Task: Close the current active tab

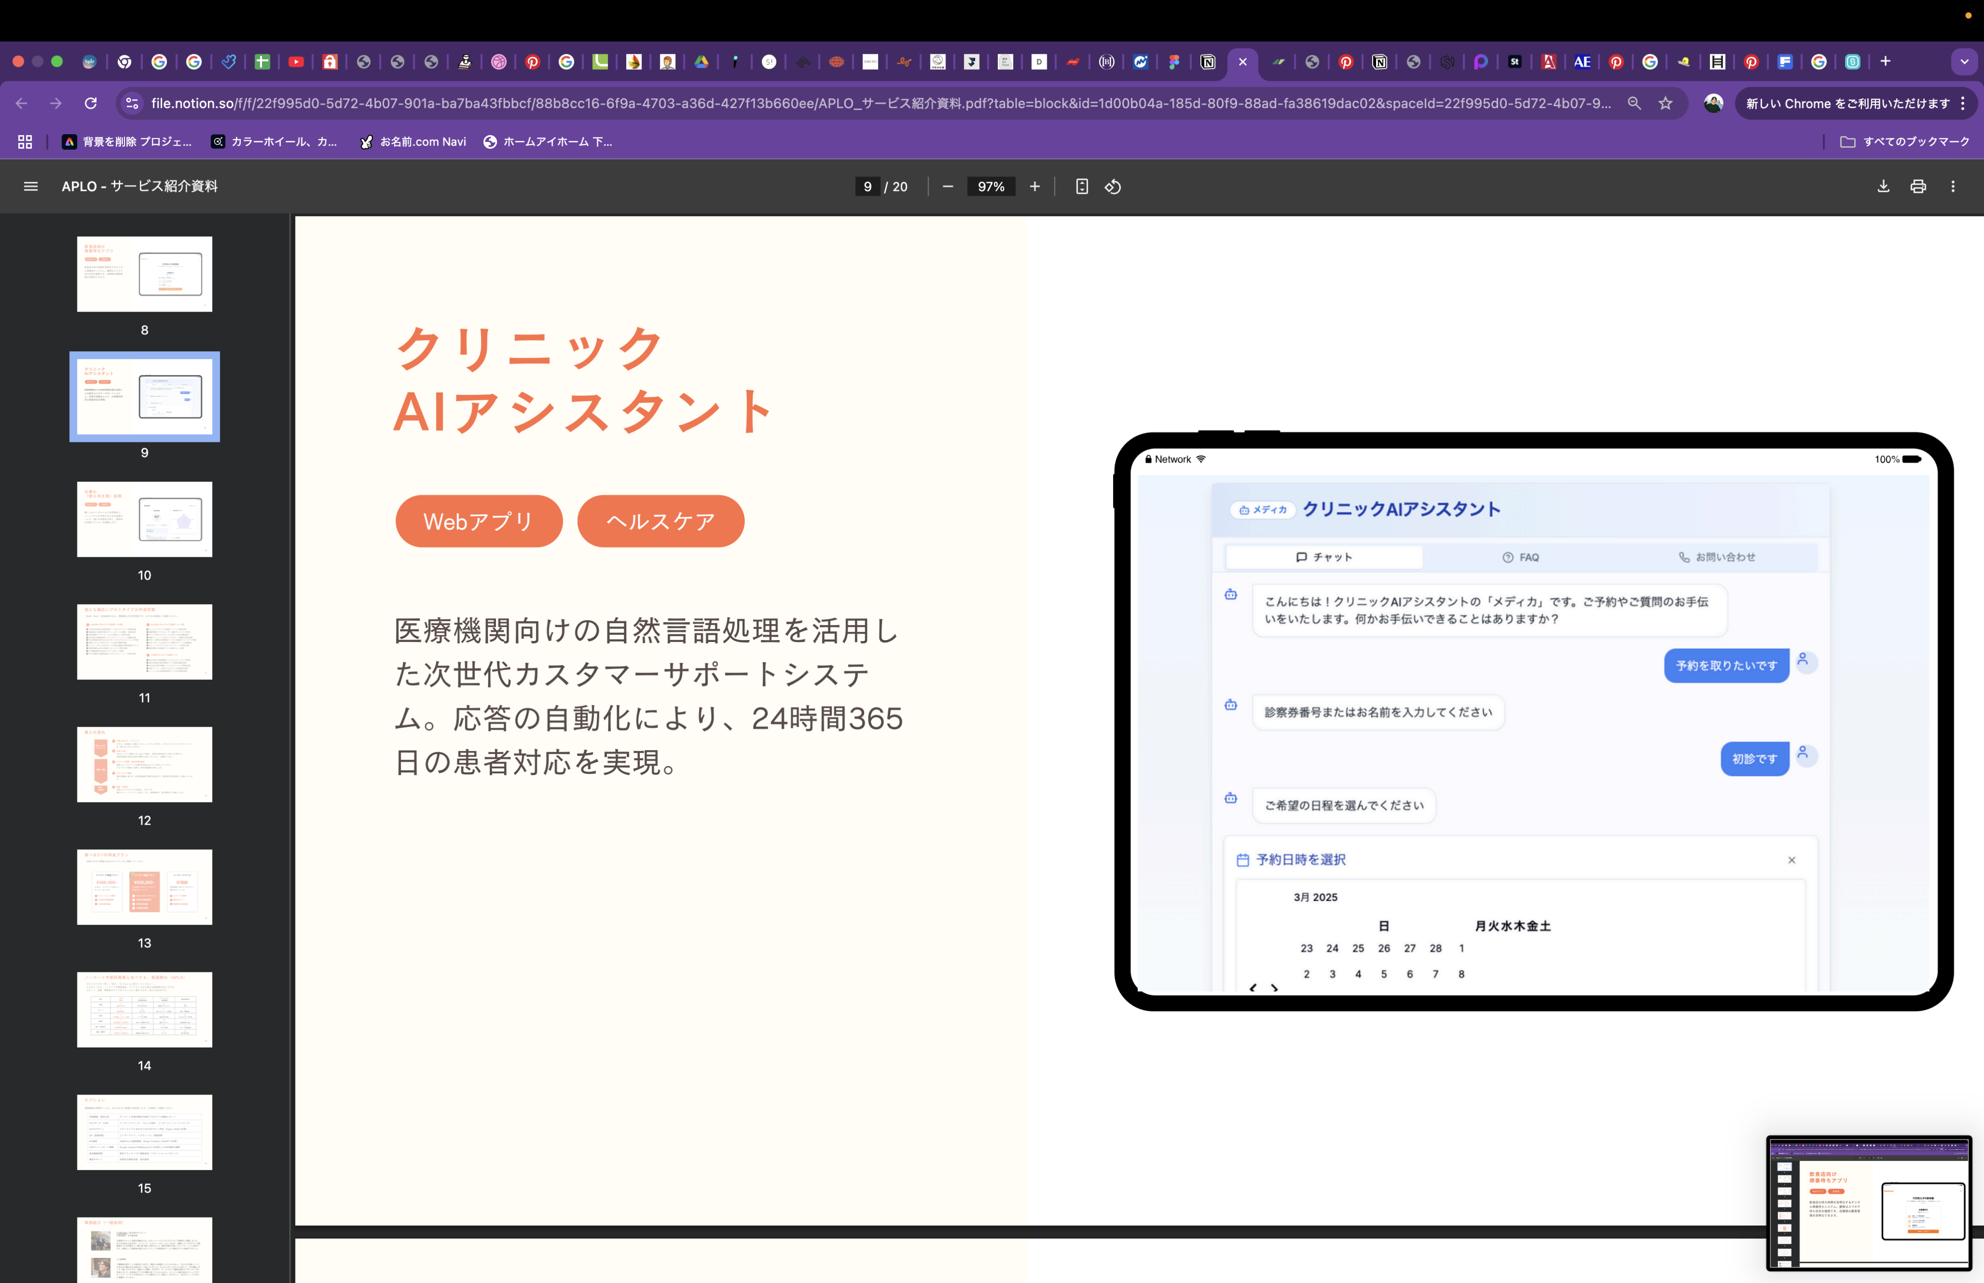Action: click(1243, 62)
